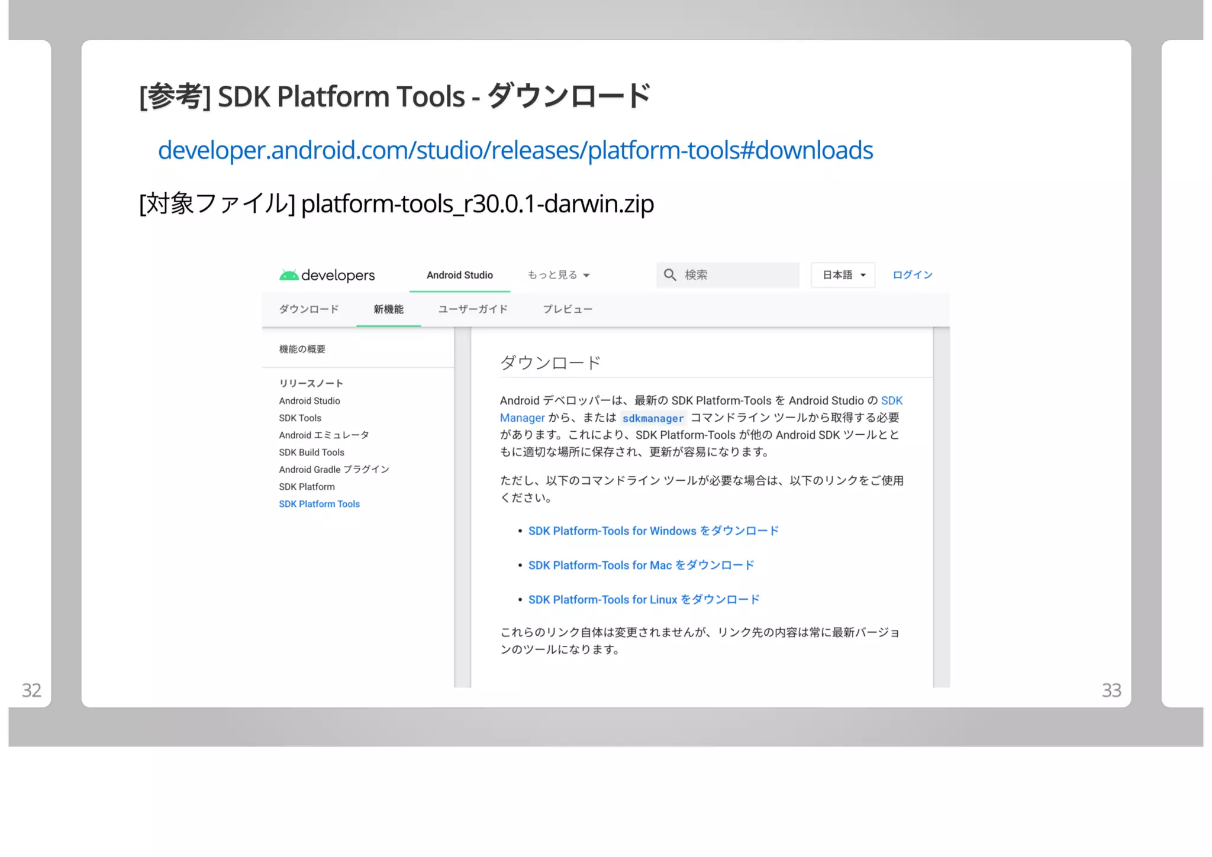Click the sdkmanager code link
The height and width of the screenshot is (857, 1212).
pyautogui.click(x=653, y=418)
